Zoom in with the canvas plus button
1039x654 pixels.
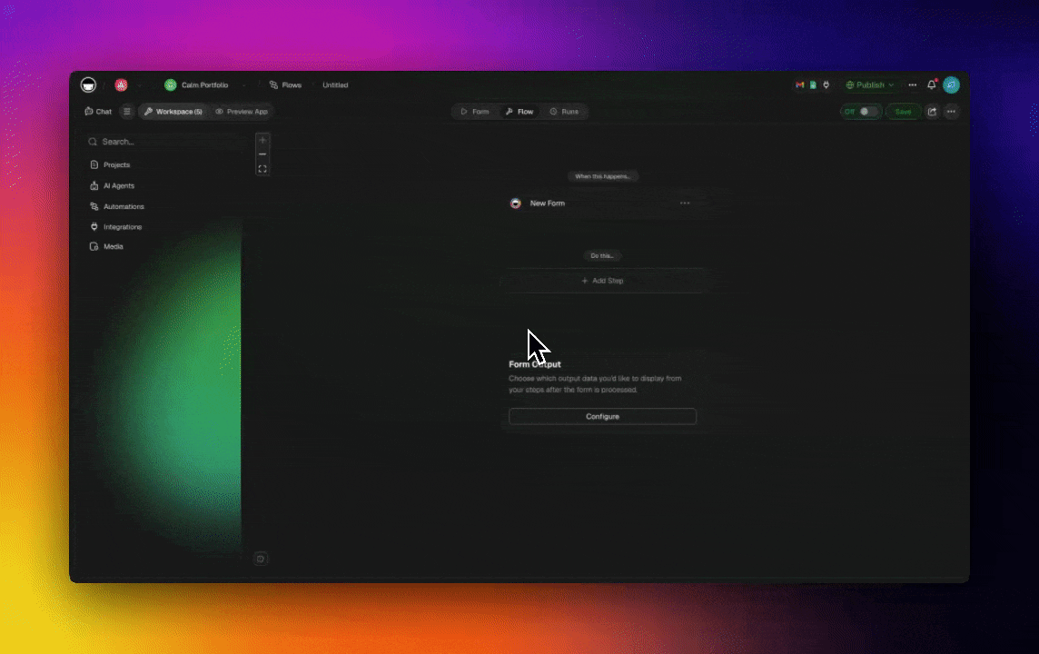tap(262, 140)
